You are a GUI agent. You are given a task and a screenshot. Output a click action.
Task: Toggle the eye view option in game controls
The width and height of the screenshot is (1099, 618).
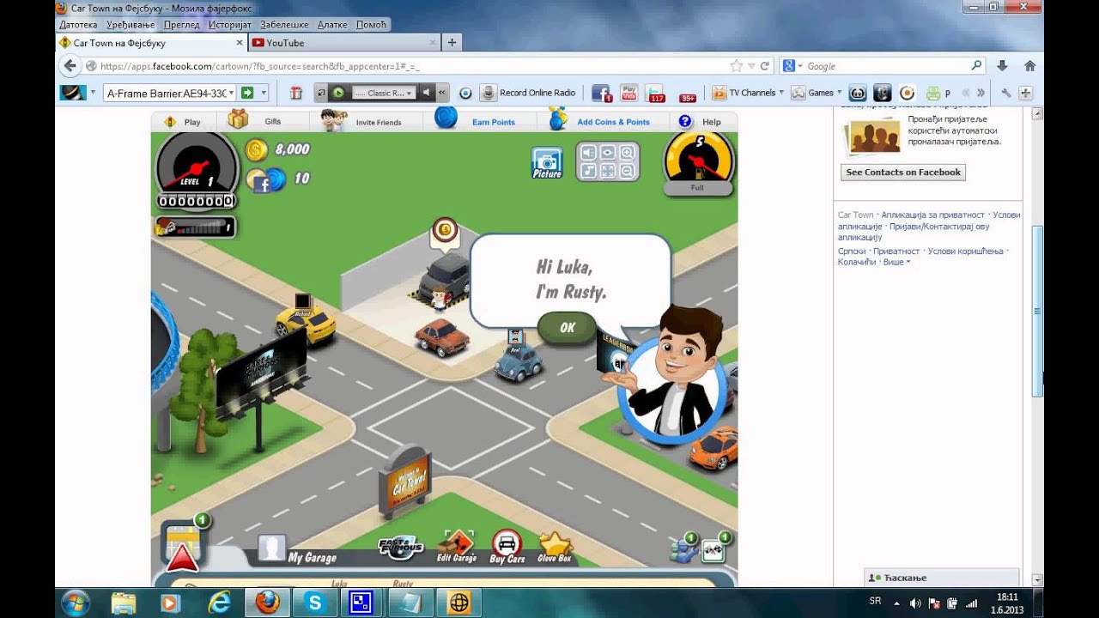608,153
